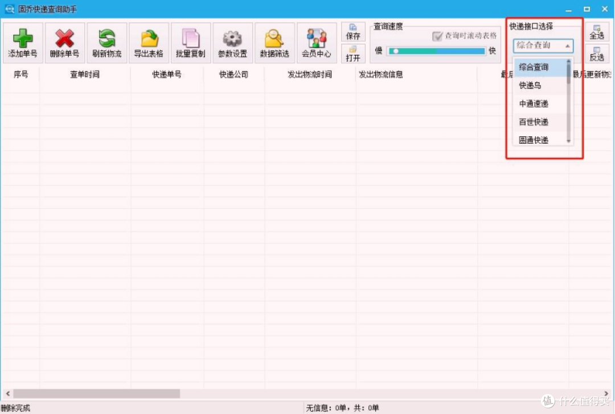Open 会员中心 member center
This screenshot has width=615, height=414.
[317, 42]
